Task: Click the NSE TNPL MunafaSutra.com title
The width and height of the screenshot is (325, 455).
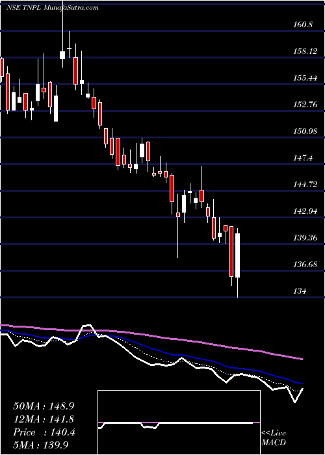Action: [x=52, y=8]
